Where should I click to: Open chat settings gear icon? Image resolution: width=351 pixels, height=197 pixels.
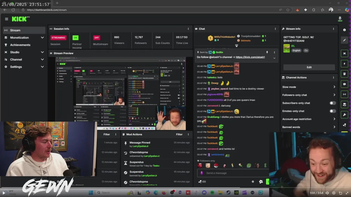click(x=253, y=181)
